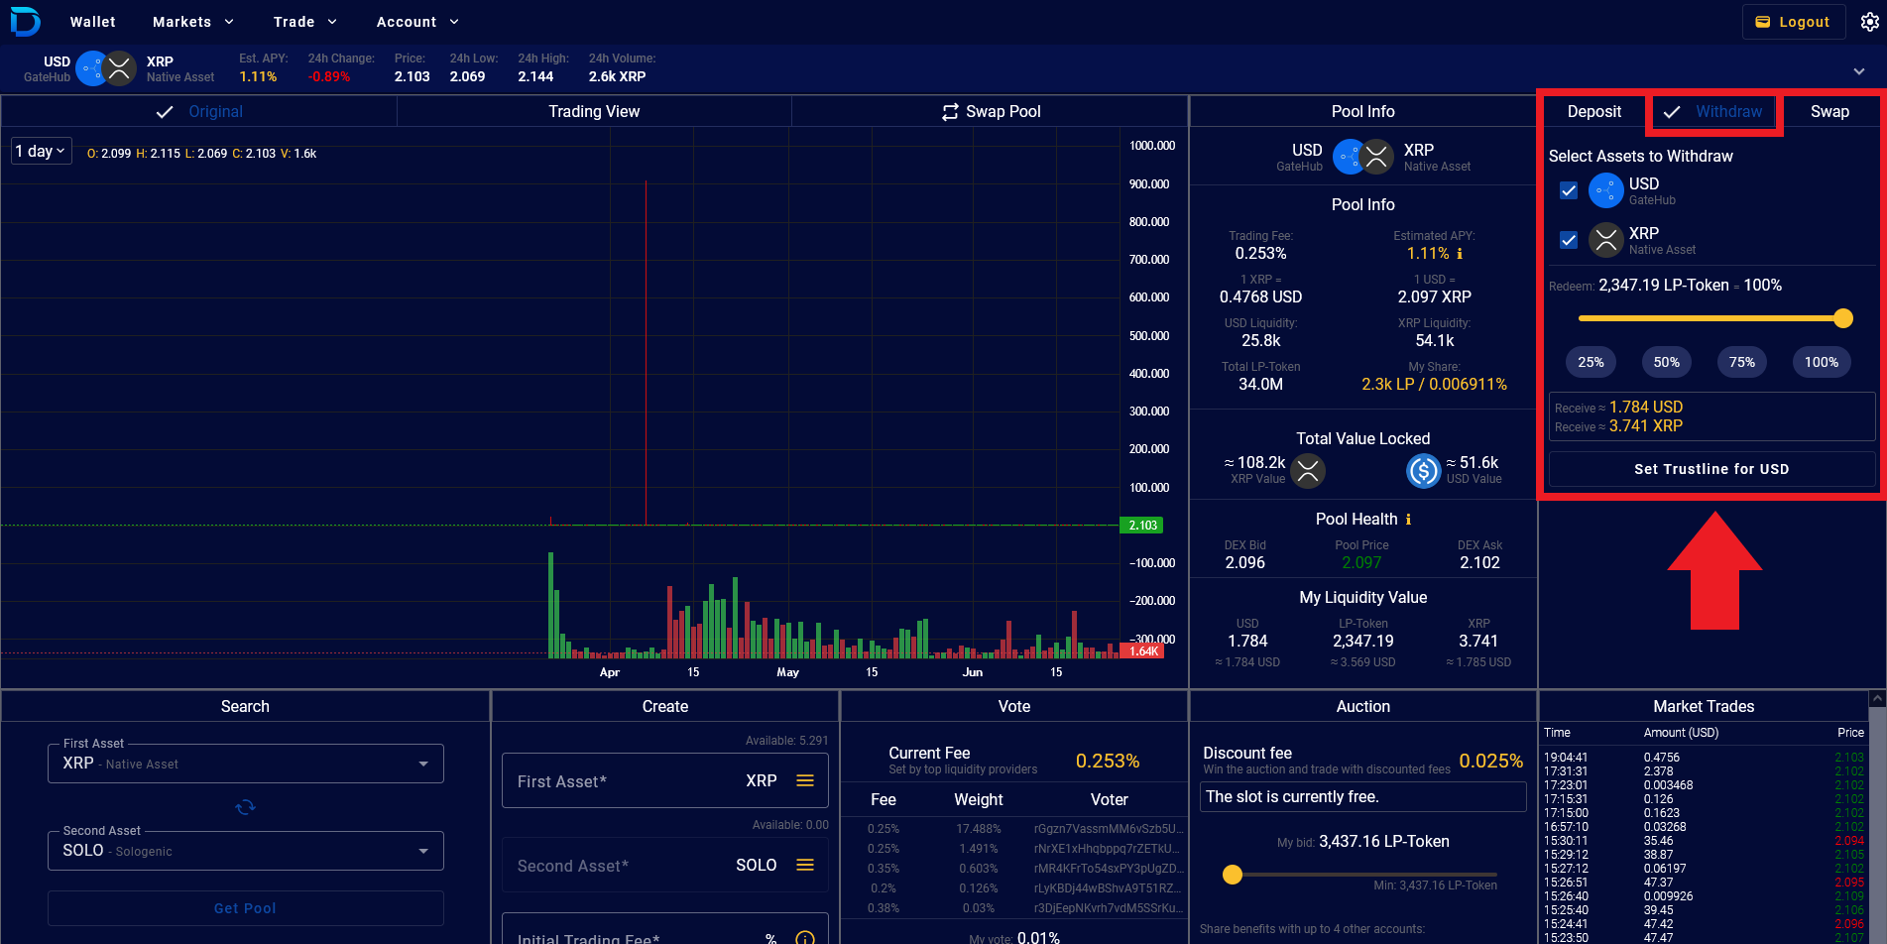
Task: Uncheck the USD GateHub withdraw checkbox
Action: 1569,190
